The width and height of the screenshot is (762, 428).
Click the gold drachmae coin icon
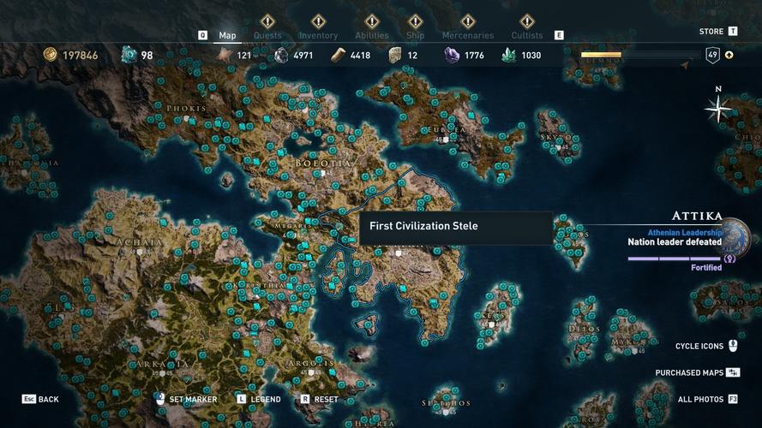[51, 55]
